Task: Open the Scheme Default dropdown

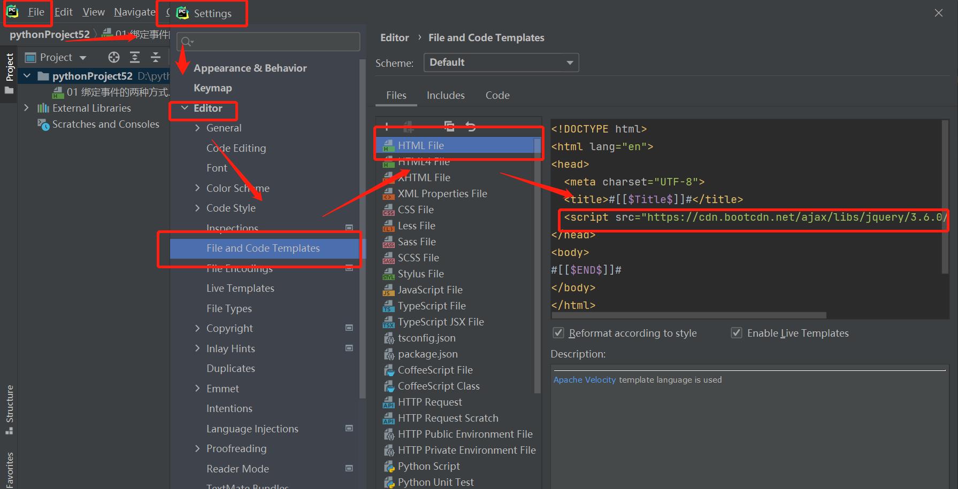Action: tap(501, 63)
